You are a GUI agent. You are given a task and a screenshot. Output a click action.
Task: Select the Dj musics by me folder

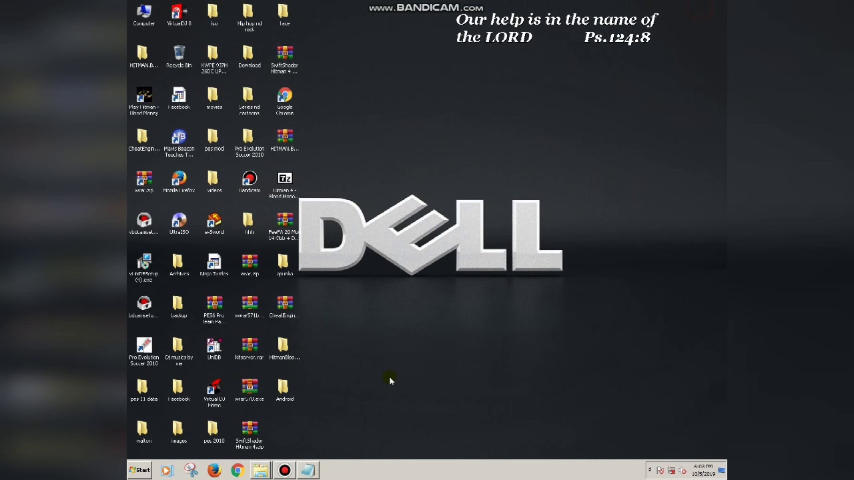click(x=179, y=352)
